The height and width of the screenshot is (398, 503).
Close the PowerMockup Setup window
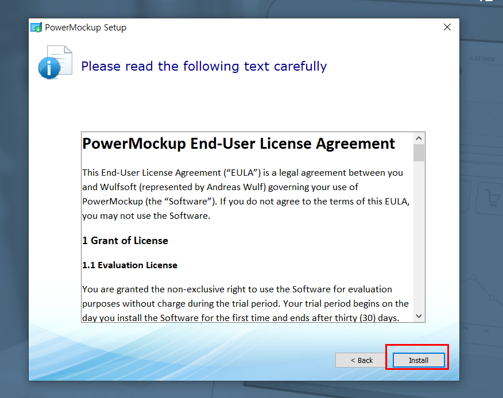pos(447,28)
